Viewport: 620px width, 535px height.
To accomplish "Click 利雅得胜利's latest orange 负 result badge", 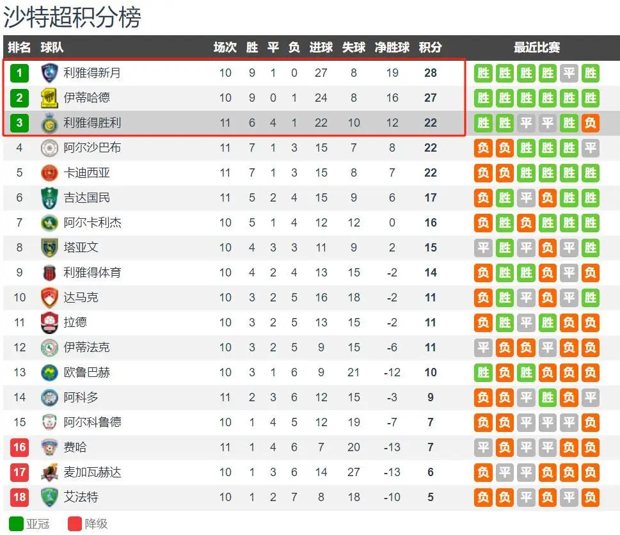I will 591,123.
